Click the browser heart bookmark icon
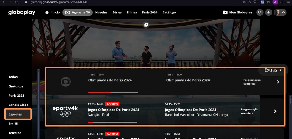The height and width of the screenshot is (139, 292). click(x=255, y=2)
